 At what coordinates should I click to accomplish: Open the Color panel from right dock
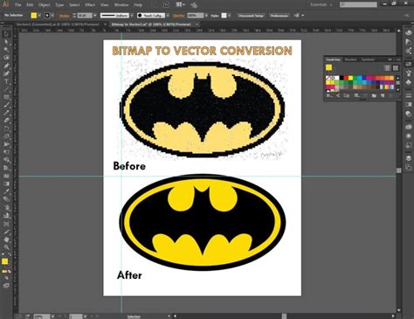(x=409, y=33)
